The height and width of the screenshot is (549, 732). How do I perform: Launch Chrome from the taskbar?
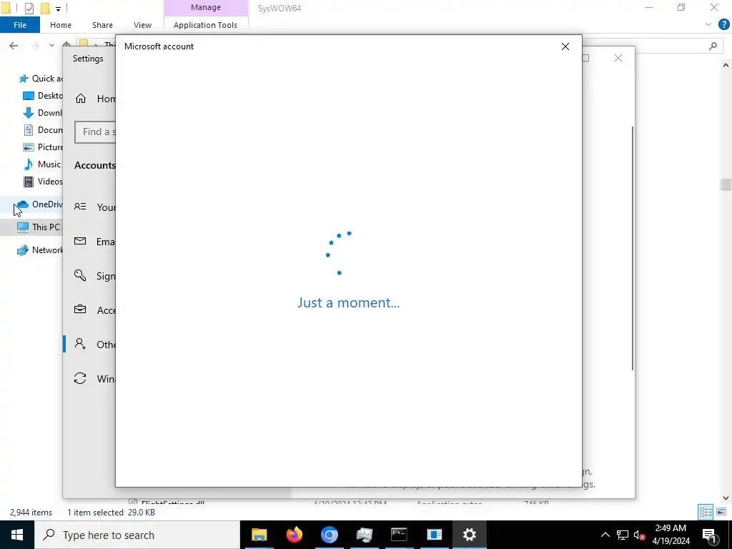tap(329, 535)
